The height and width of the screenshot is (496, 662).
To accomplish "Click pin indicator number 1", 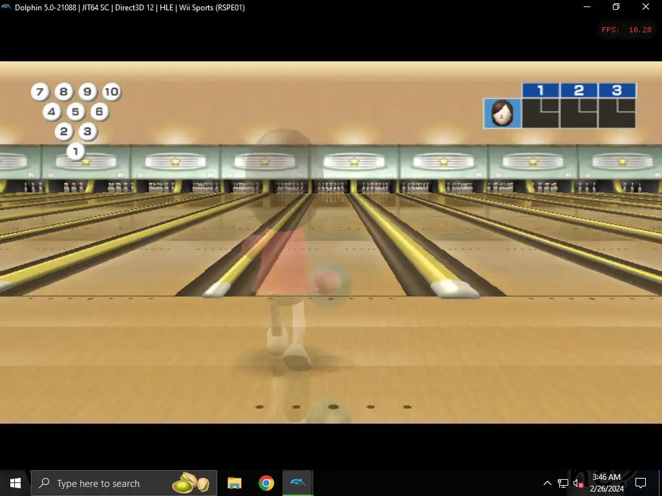I will tap(76, 151).
